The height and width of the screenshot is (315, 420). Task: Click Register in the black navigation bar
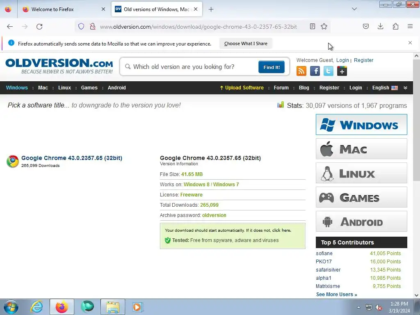(329, 88)
